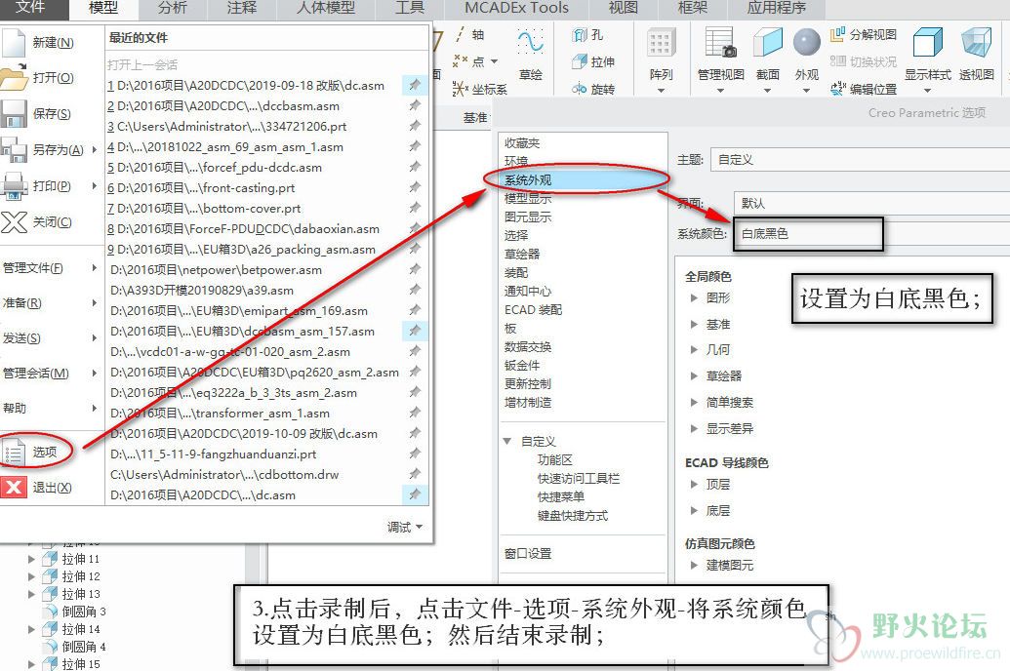Click the New file icon
The height and width of the screenshot is (671, 1010).
tap(14, 43)
